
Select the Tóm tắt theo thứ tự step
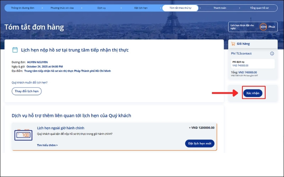[x=180, y=7]
